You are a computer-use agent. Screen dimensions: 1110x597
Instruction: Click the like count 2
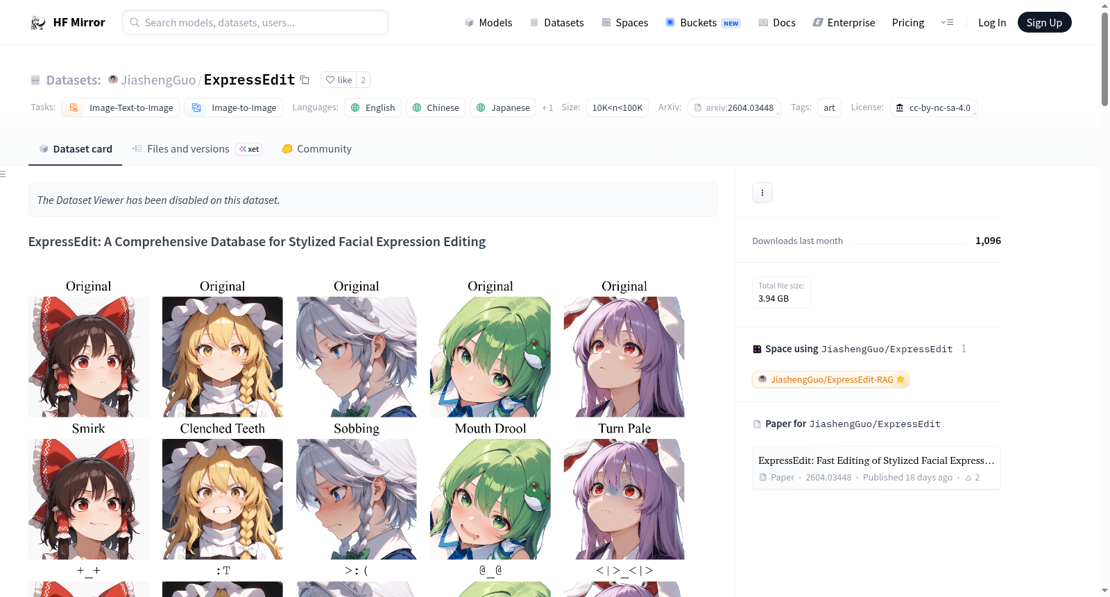(x=363, y=80)
